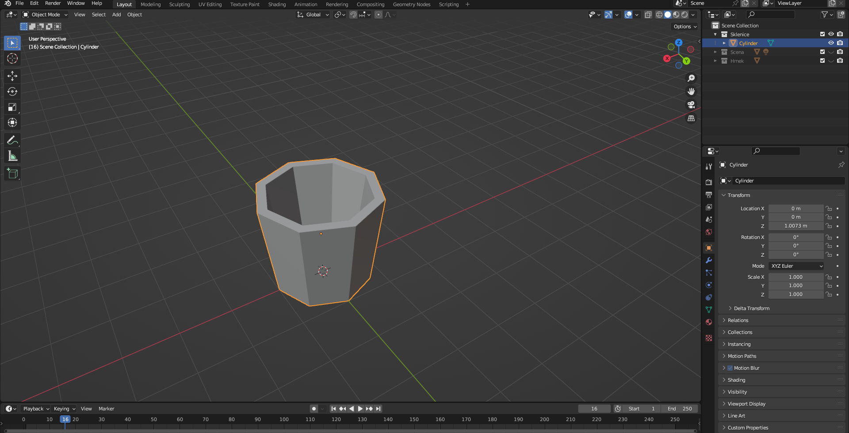Select the Rotate tool

12,91
